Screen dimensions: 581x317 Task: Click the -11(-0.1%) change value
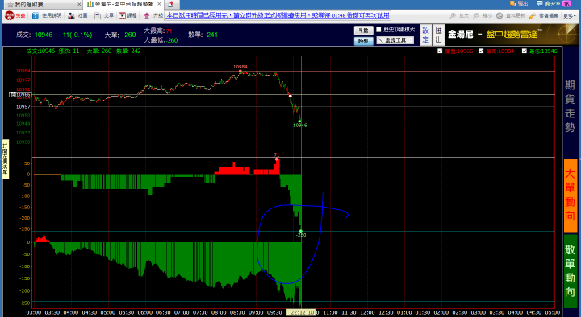(x=76, y=35)
